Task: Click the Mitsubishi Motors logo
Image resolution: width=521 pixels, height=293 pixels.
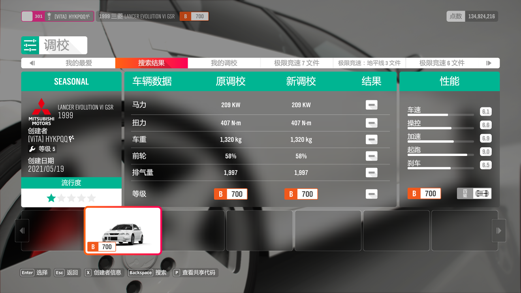Action: (41, 112)
